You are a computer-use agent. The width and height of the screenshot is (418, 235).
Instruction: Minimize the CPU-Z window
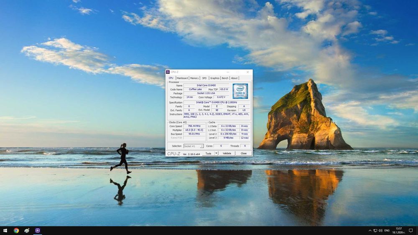coord(228,72)
